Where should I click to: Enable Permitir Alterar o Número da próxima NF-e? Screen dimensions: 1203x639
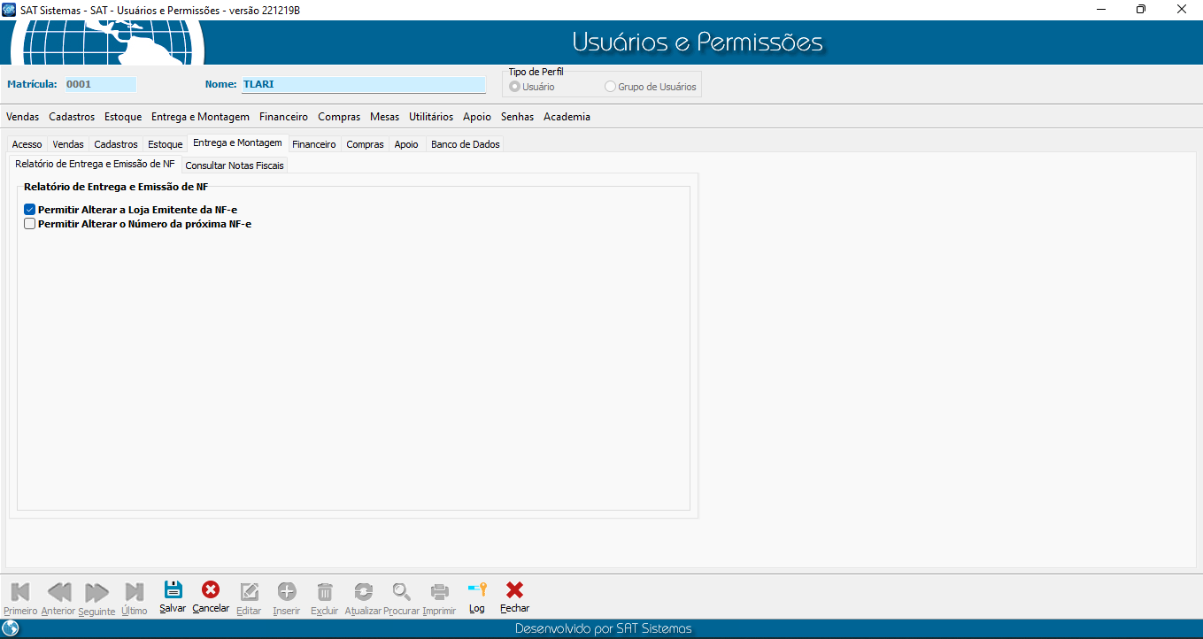coord(30,224)
